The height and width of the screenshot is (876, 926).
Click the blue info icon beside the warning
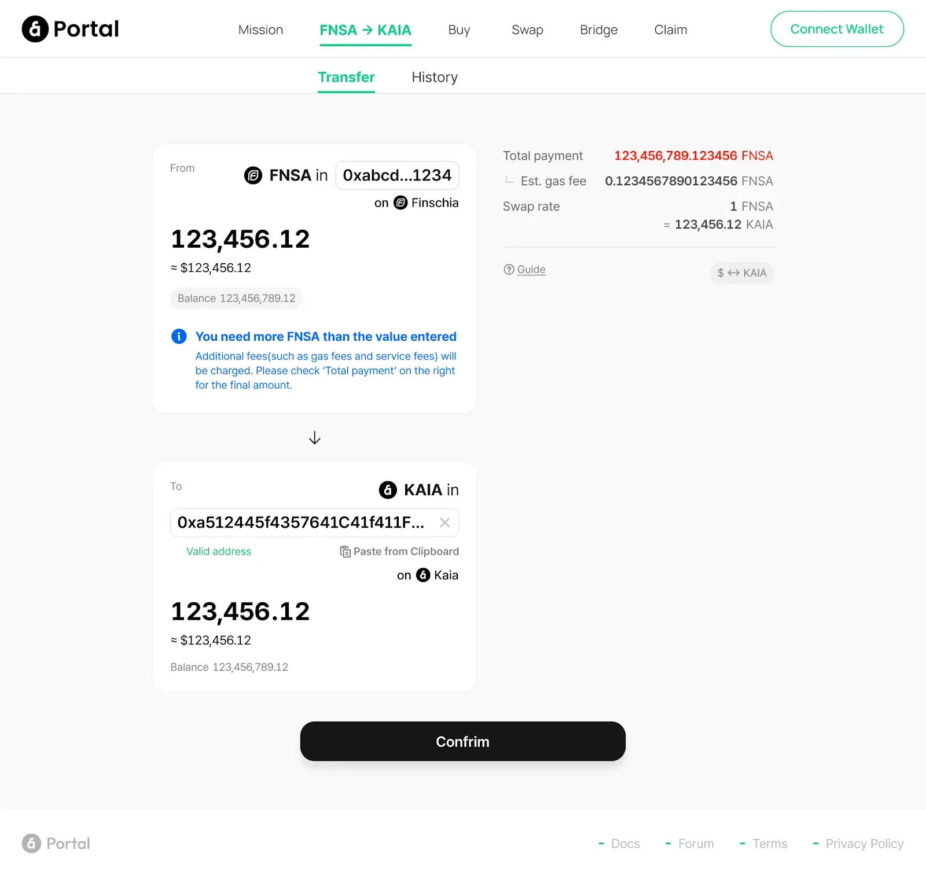179,336
